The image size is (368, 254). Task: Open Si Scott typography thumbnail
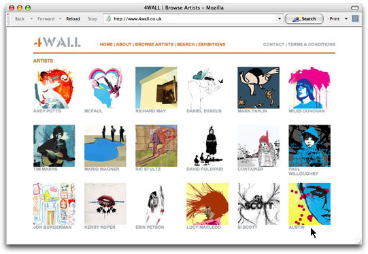pyautogui.click(x=258, y=204)
